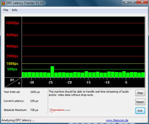
Task: Click the Current Latency value 239 µs
Action: [34, 101]
